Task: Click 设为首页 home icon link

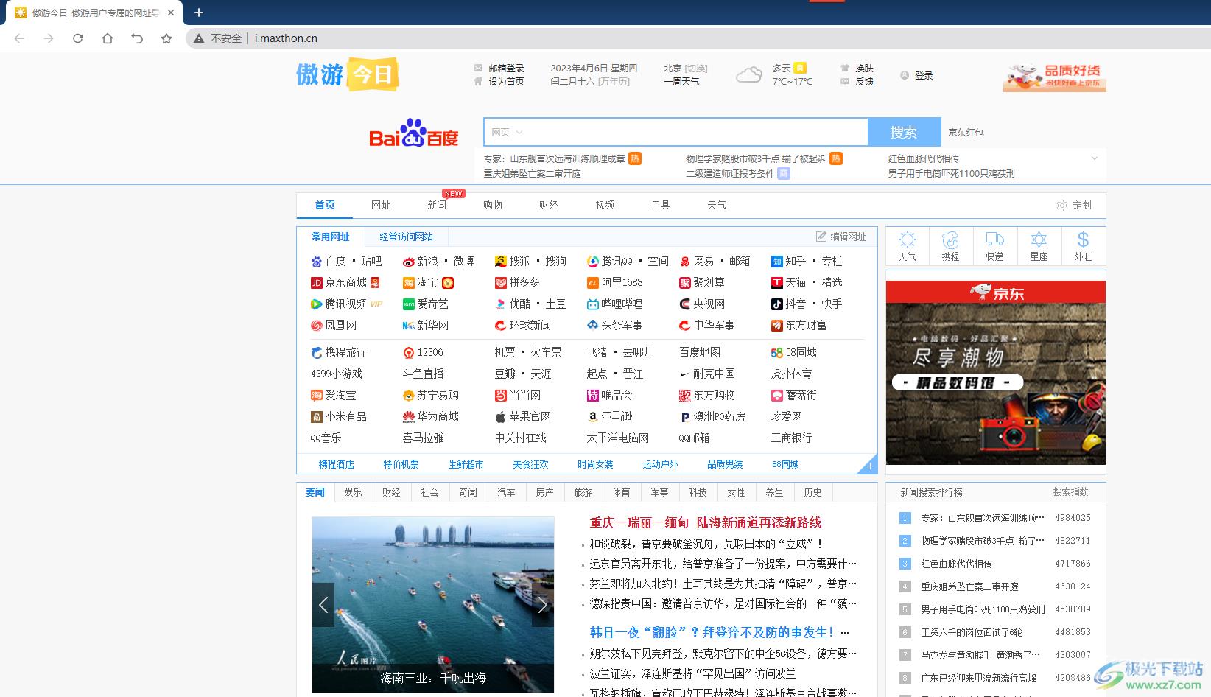Action: click(x=499, y=81)
